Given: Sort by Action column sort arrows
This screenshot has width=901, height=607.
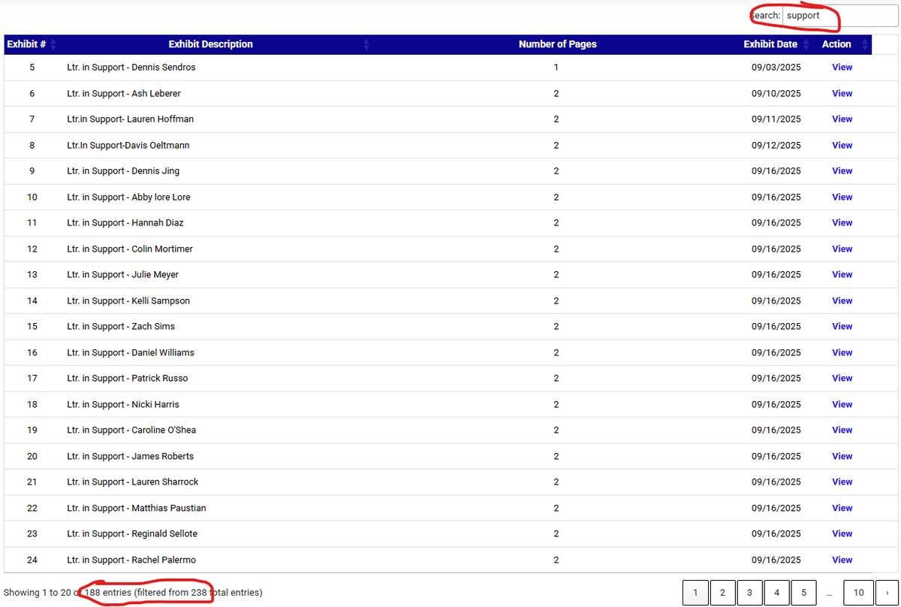Looking at the screenshot, I should [865, 44].
